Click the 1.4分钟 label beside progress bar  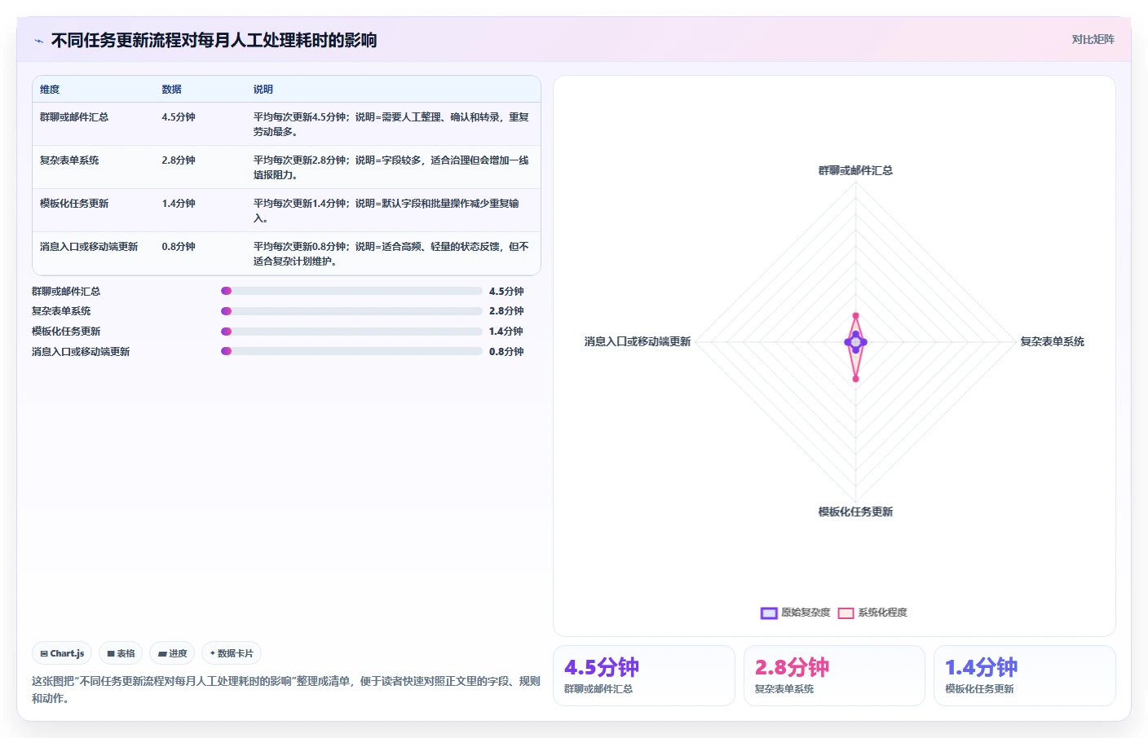point(506,332)
